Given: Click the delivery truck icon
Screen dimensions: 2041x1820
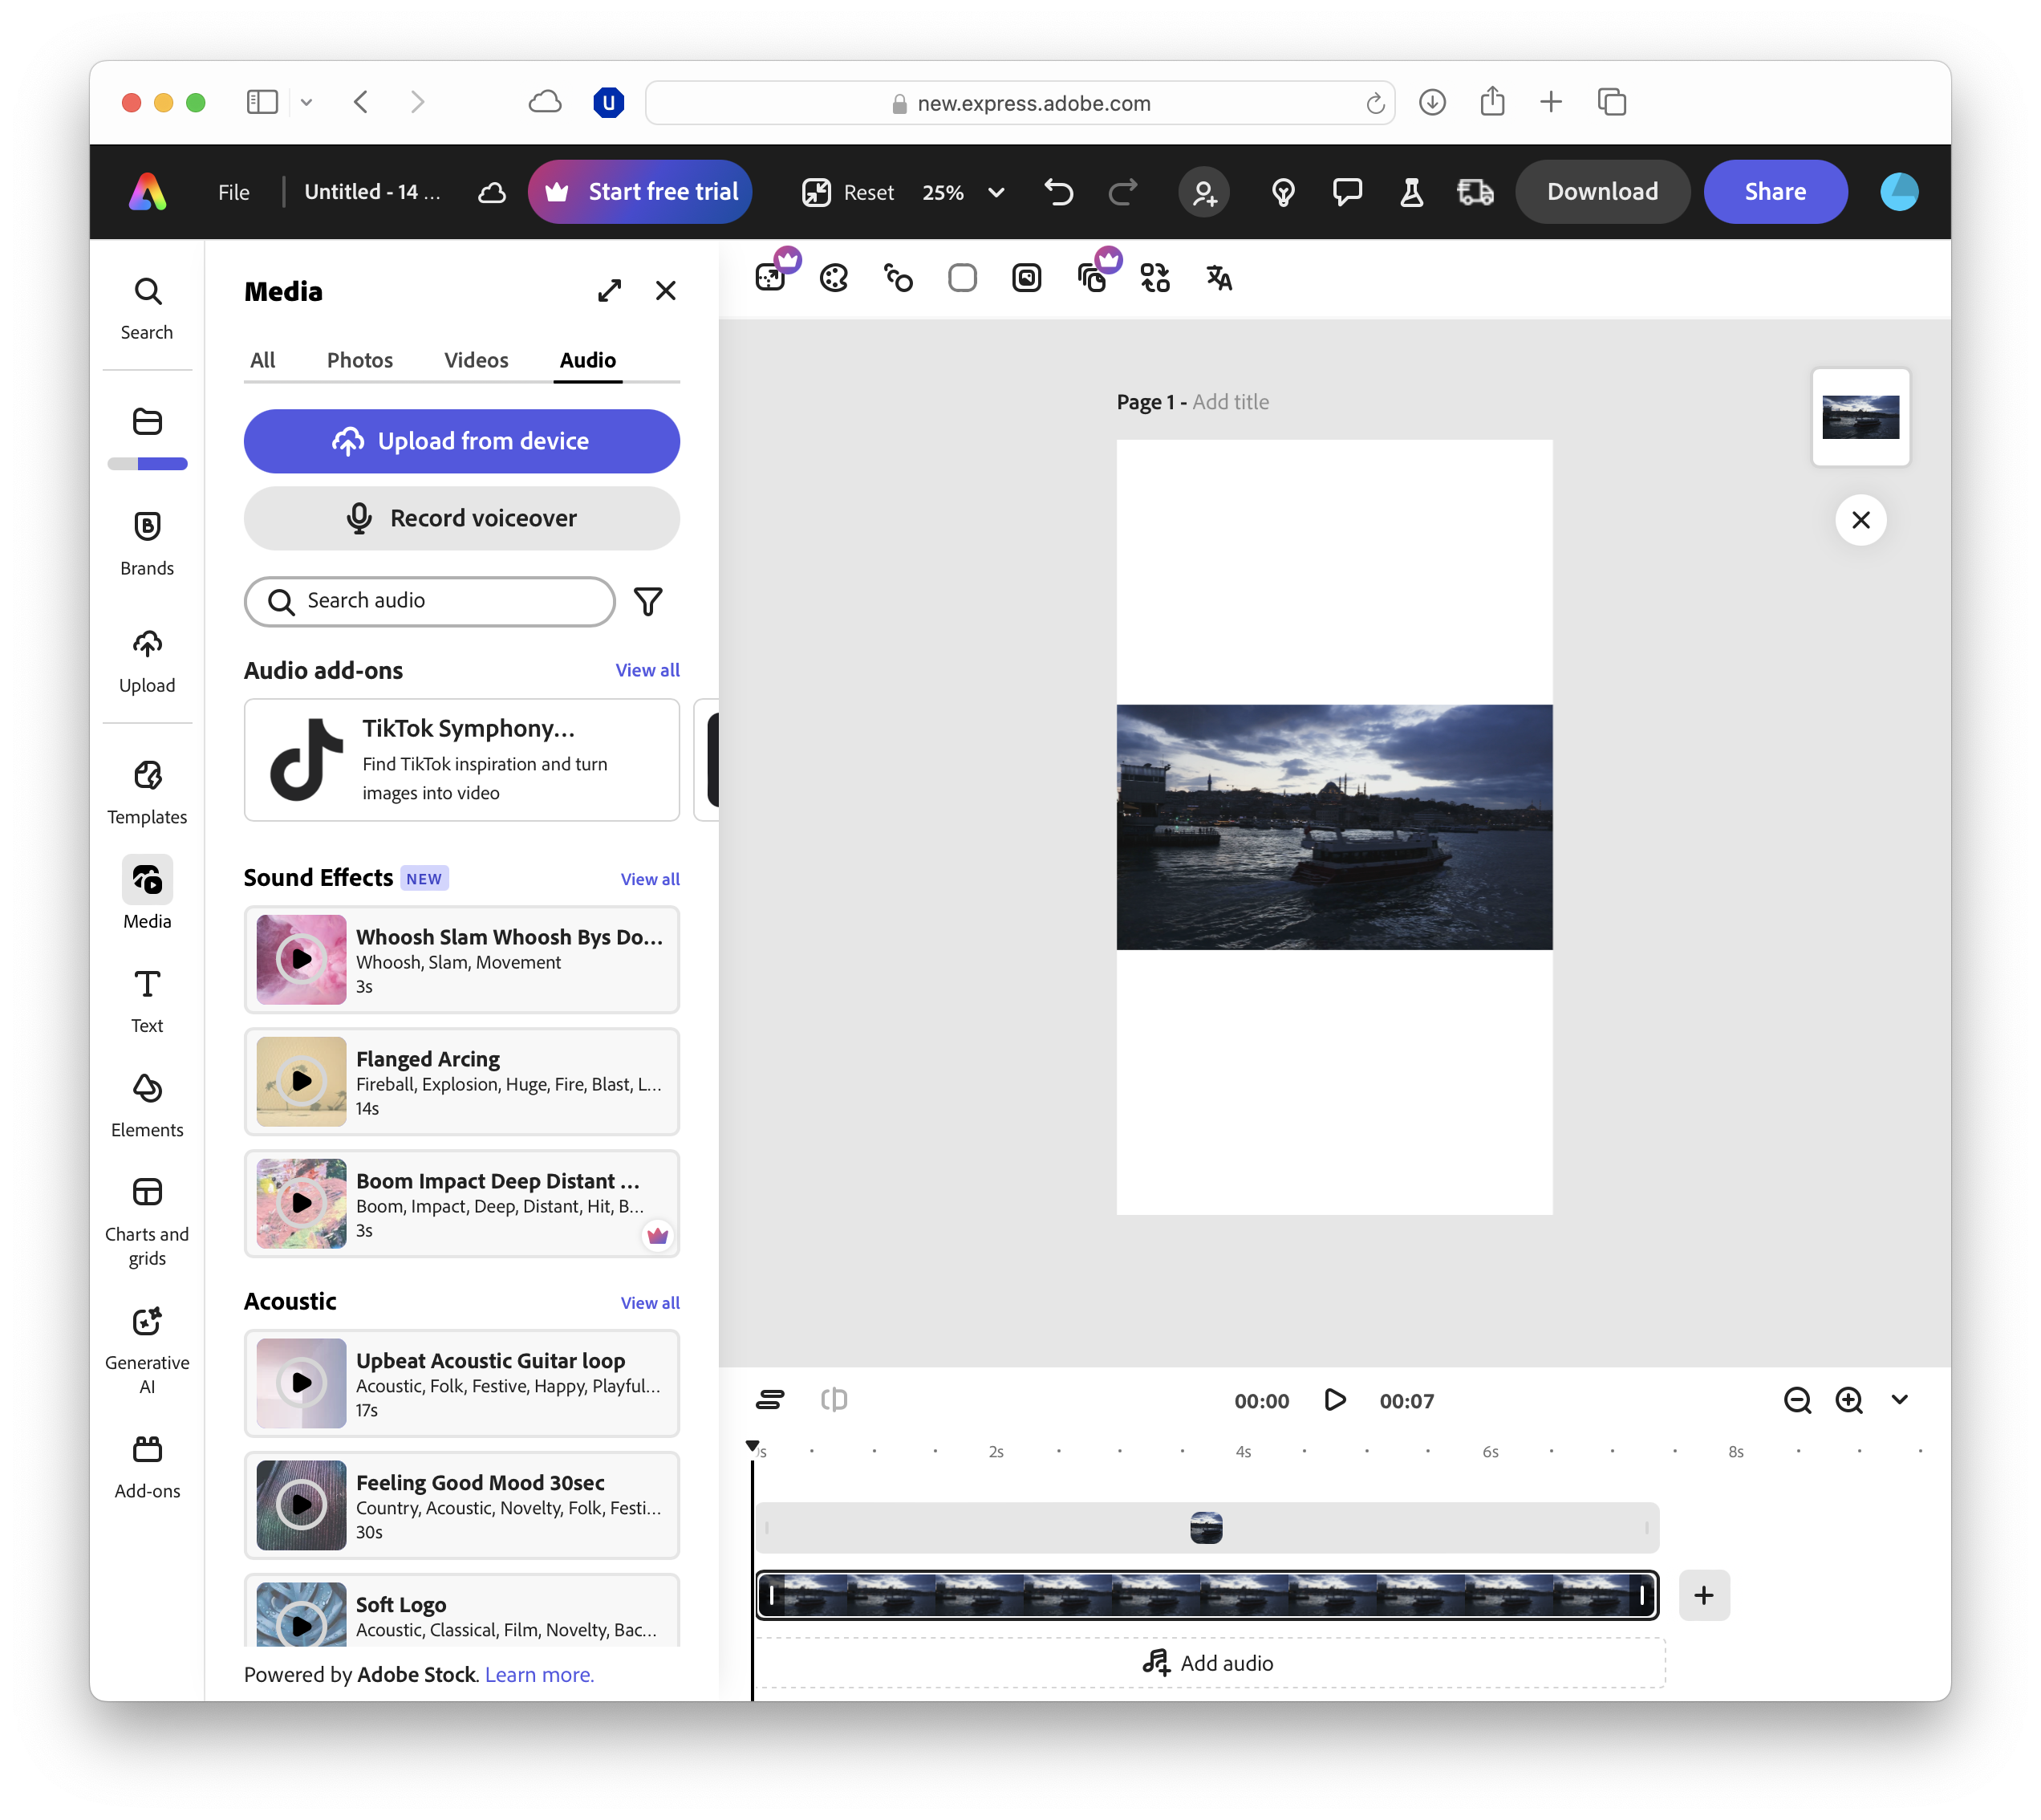Looking at the screenshot, I should [x=1475, y=192].
